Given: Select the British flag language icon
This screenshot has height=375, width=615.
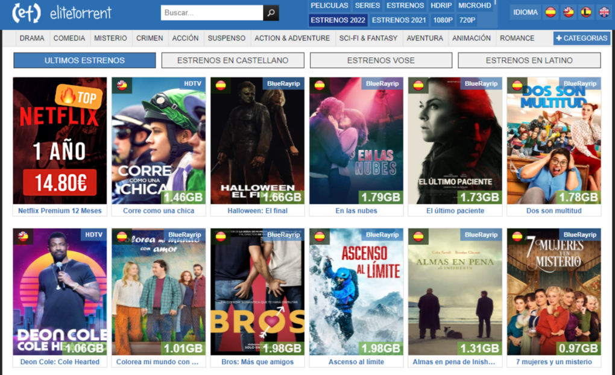Looking at the screenshot, I should 603,11.
